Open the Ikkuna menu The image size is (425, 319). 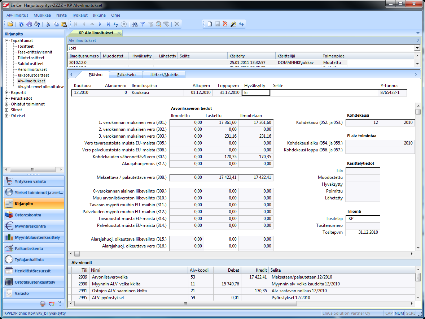tap(99, 15)
